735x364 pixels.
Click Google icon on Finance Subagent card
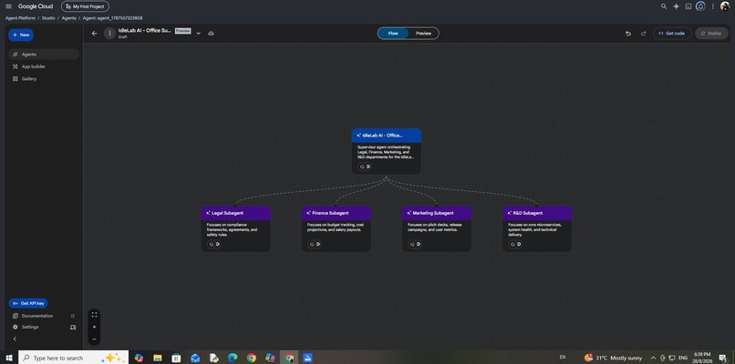[312, 244]
